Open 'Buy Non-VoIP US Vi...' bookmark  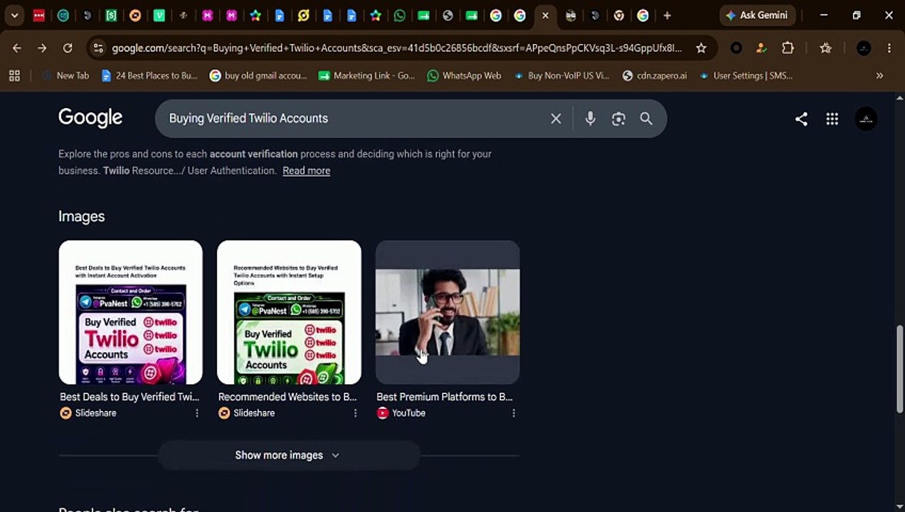click(x=561, y=75)
